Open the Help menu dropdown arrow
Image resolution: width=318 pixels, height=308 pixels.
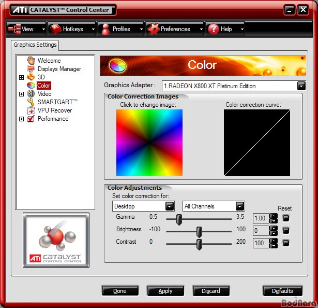pos(242,29)
